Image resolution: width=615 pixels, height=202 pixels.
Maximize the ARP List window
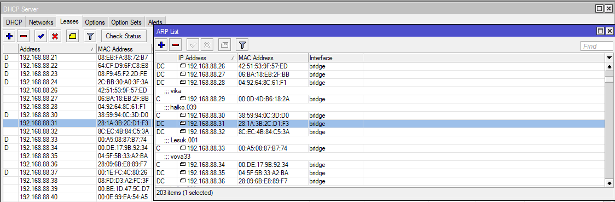point(600,31)
